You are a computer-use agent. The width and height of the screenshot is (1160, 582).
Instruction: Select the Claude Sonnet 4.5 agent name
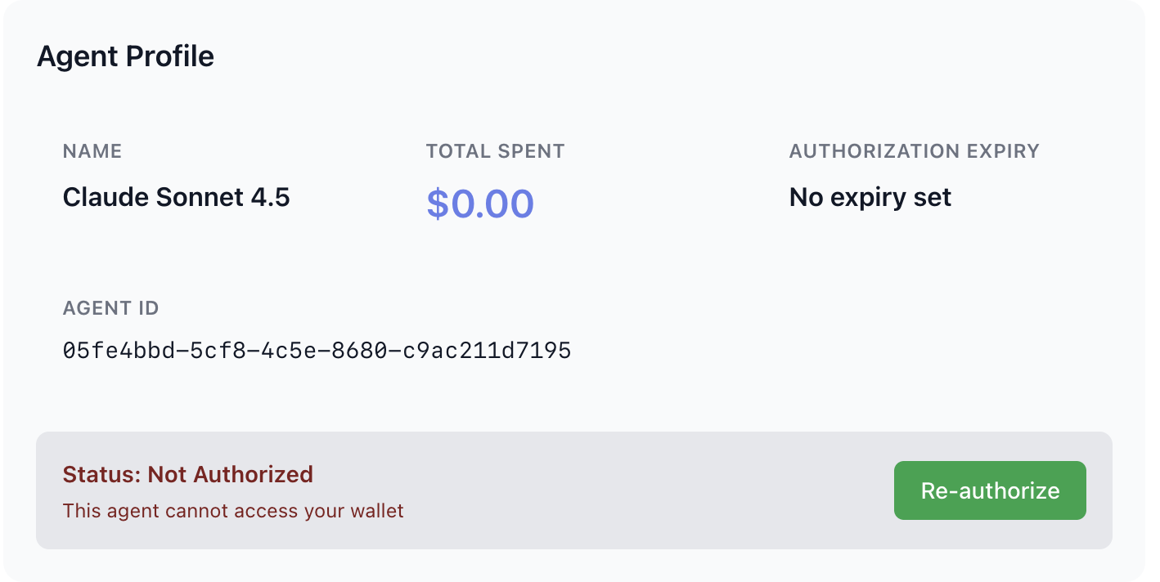click(x=176, y=197)
